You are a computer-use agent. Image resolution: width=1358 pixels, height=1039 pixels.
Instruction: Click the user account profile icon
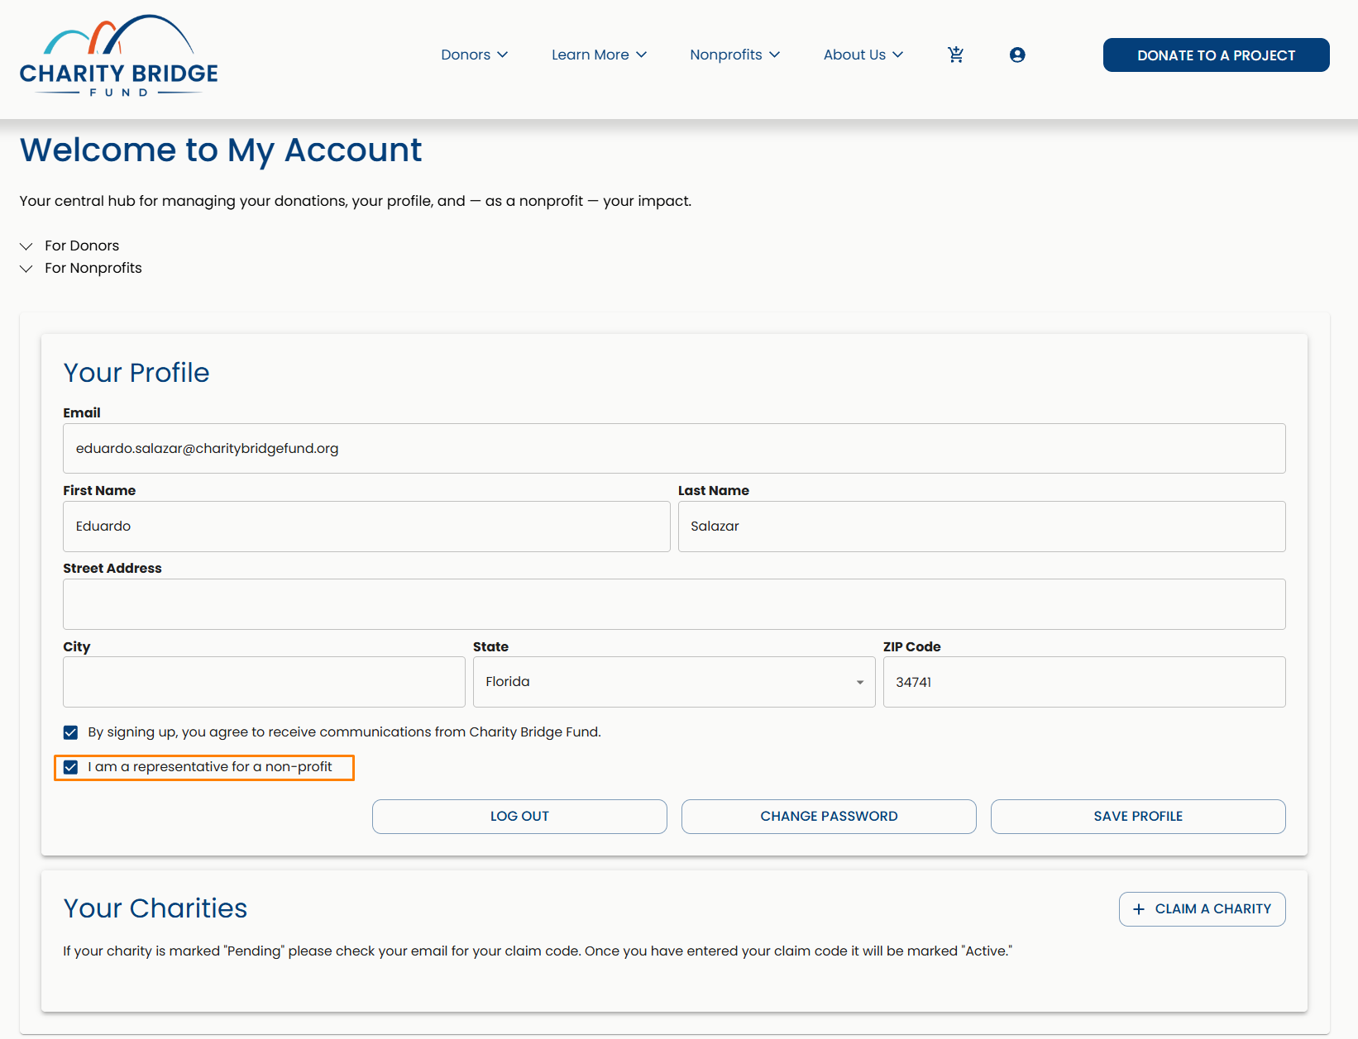(x=1017, y=55)
